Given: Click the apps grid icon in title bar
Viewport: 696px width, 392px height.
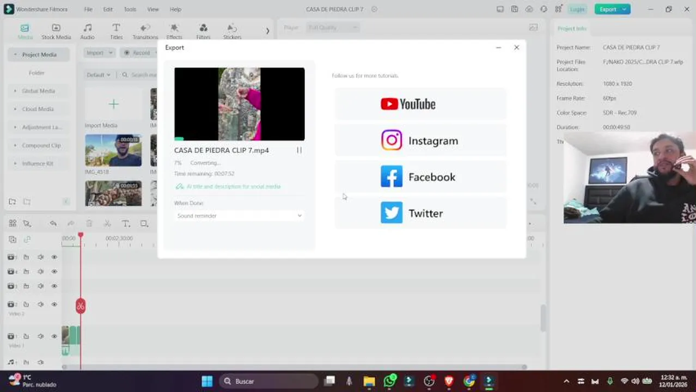Looking at the screenshot, I should coord(558,9).
